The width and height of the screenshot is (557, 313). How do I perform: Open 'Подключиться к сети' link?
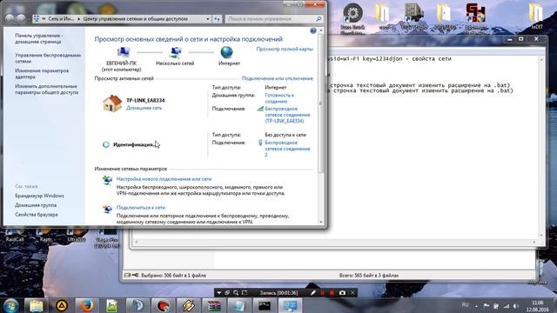[x=141, y=208]
